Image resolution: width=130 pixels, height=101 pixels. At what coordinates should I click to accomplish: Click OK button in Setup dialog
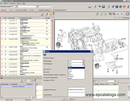click(x=64, y=99)
